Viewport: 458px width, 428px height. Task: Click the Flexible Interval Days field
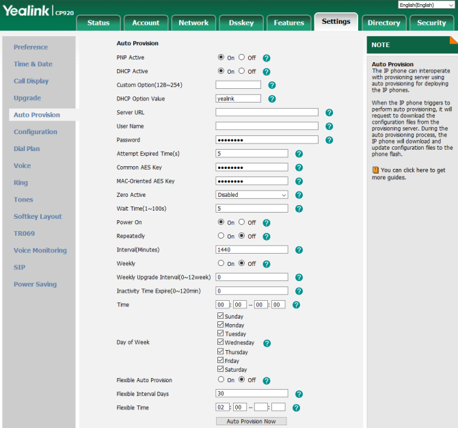tap(252, 393)
